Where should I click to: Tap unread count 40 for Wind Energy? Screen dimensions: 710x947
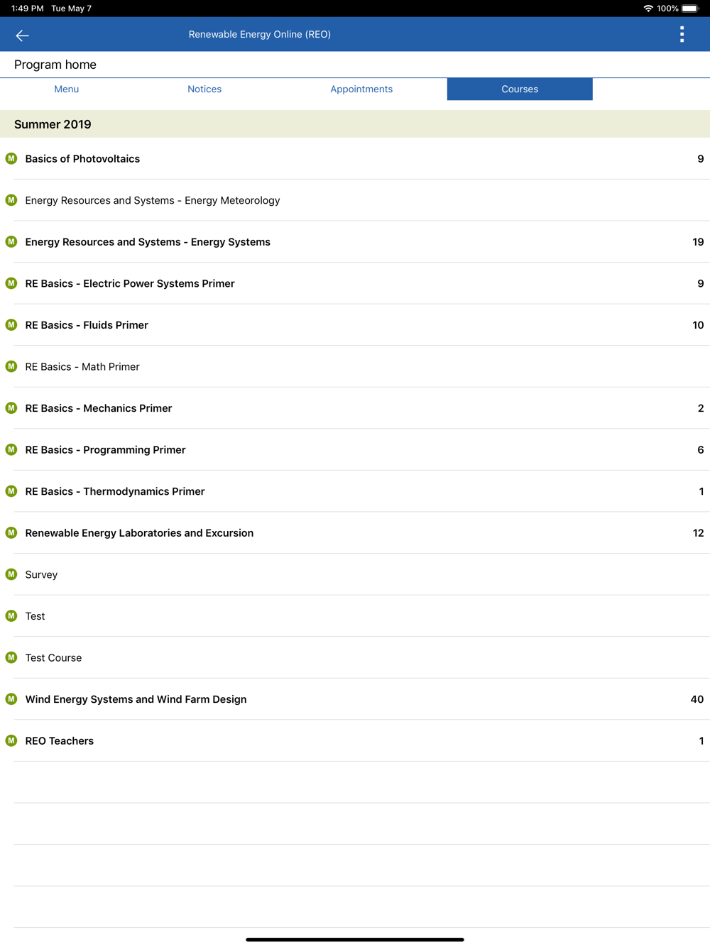[697, 699]
